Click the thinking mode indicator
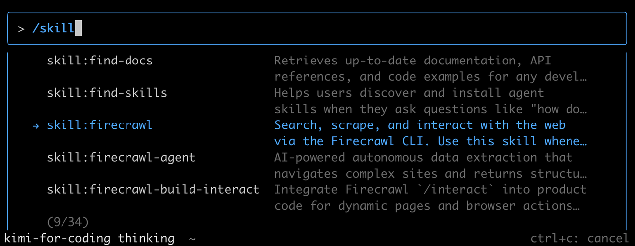Screen dimensions: 635x246 coord(146,239)
